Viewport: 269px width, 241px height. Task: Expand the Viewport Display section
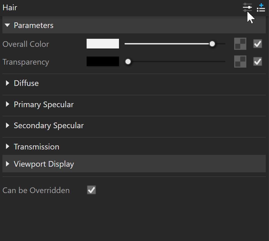(8, 164)
